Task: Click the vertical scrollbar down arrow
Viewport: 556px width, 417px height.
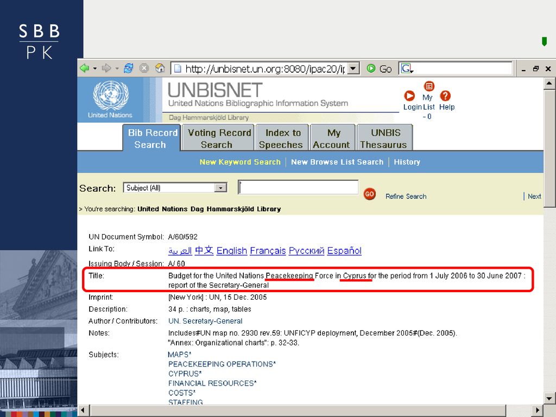Action: click(x=549, y=398)
